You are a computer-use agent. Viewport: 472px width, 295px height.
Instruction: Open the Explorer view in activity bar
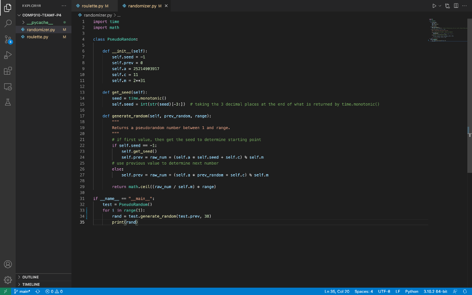[x=8, y=8]
